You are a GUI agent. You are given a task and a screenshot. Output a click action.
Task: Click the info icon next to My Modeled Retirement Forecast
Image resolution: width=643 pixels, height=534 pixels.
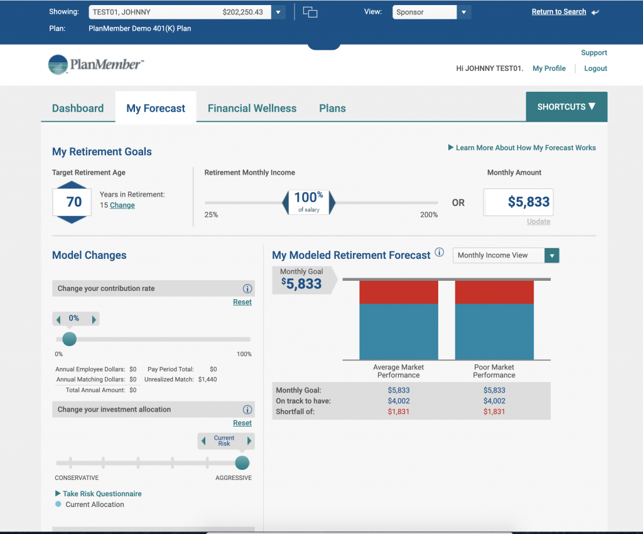(440, 253)
